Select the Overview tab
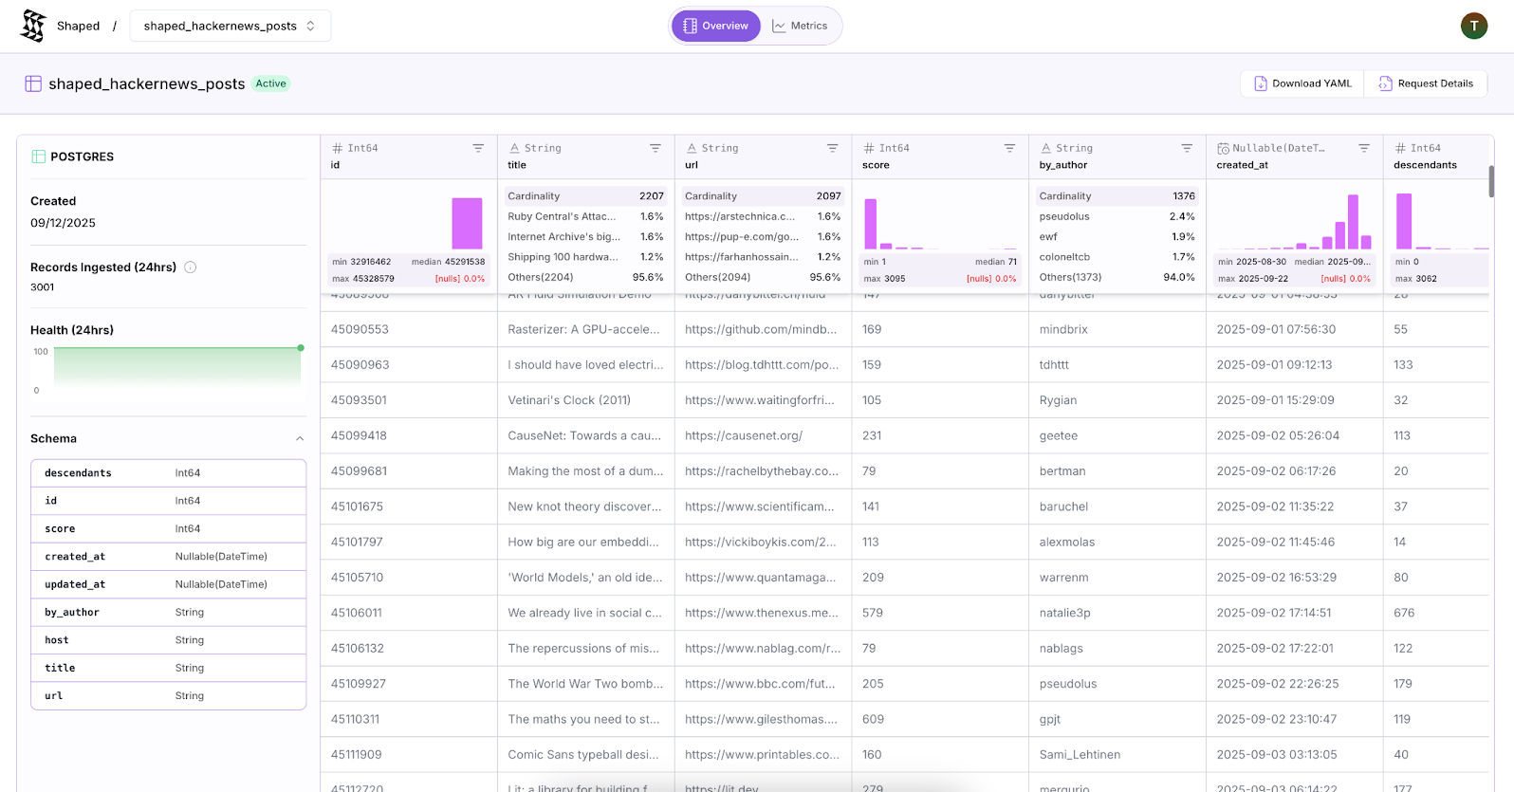The height and width of the screenshot is (792, 1514). tap(716, 26)
